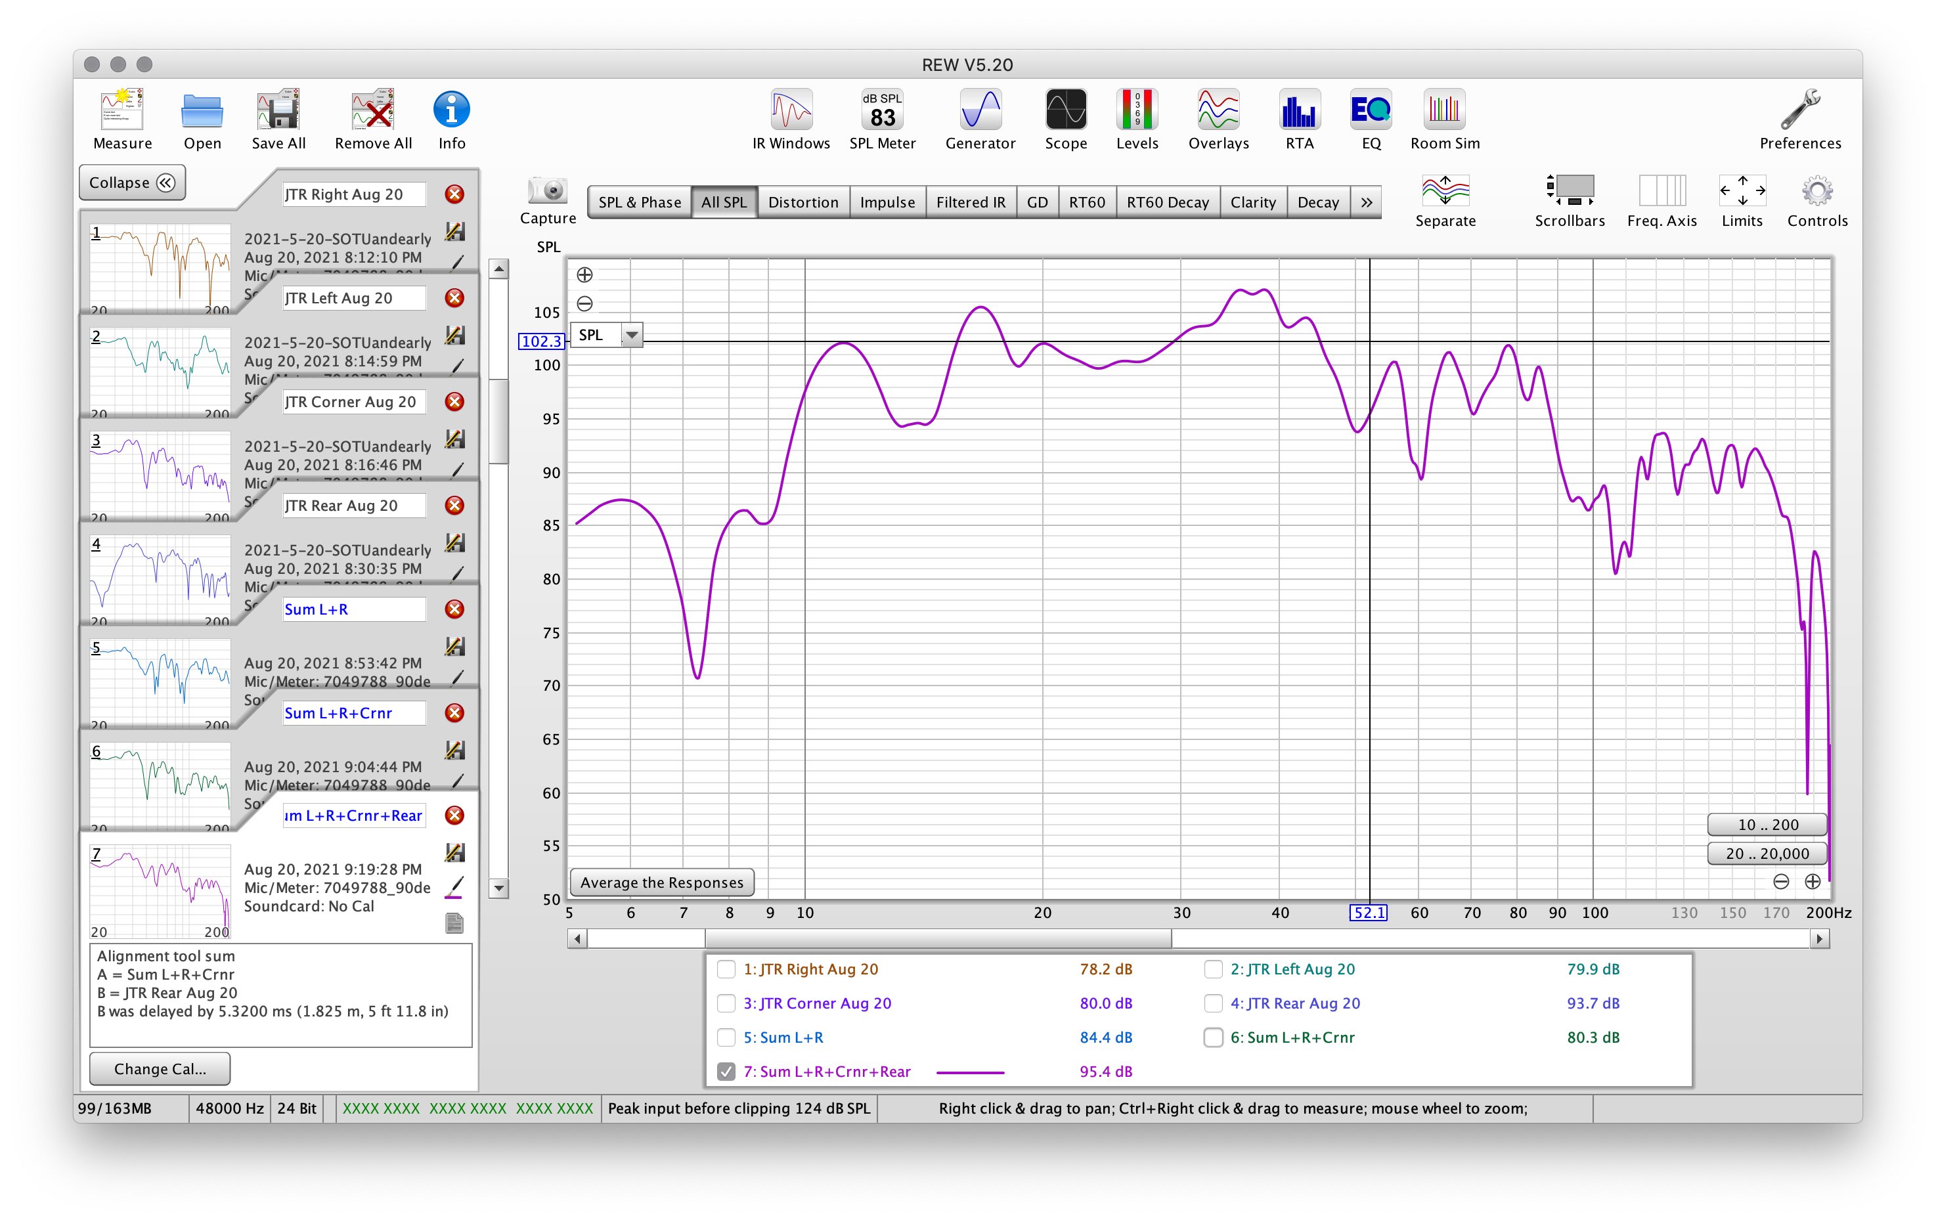1936x1220 pixels.
Task: Click graph scrollbar left arrow
Action: (577, 939)
